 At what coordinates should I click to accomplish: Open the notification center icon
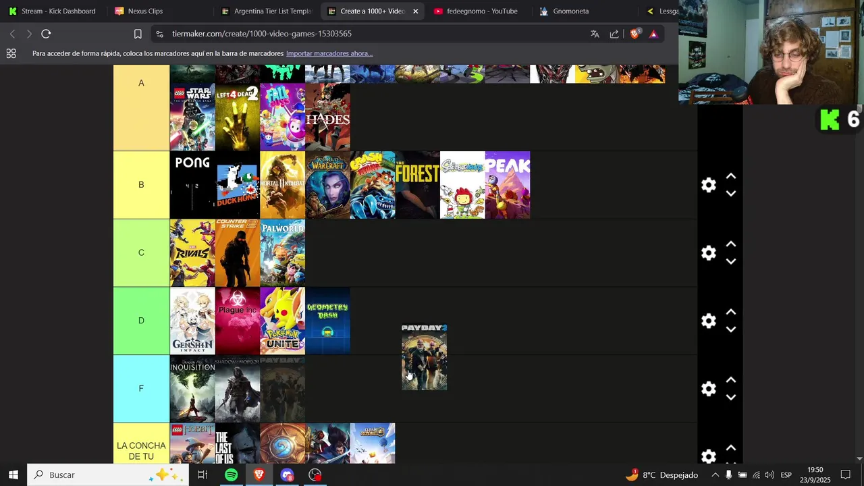point(845,475)
